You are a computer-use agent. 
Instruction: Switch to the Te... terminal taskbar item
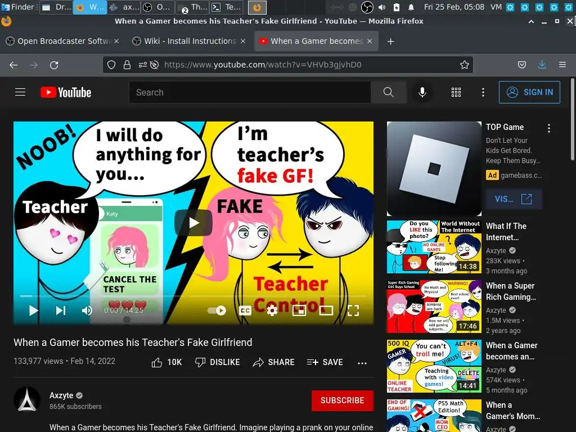point(227,7)
